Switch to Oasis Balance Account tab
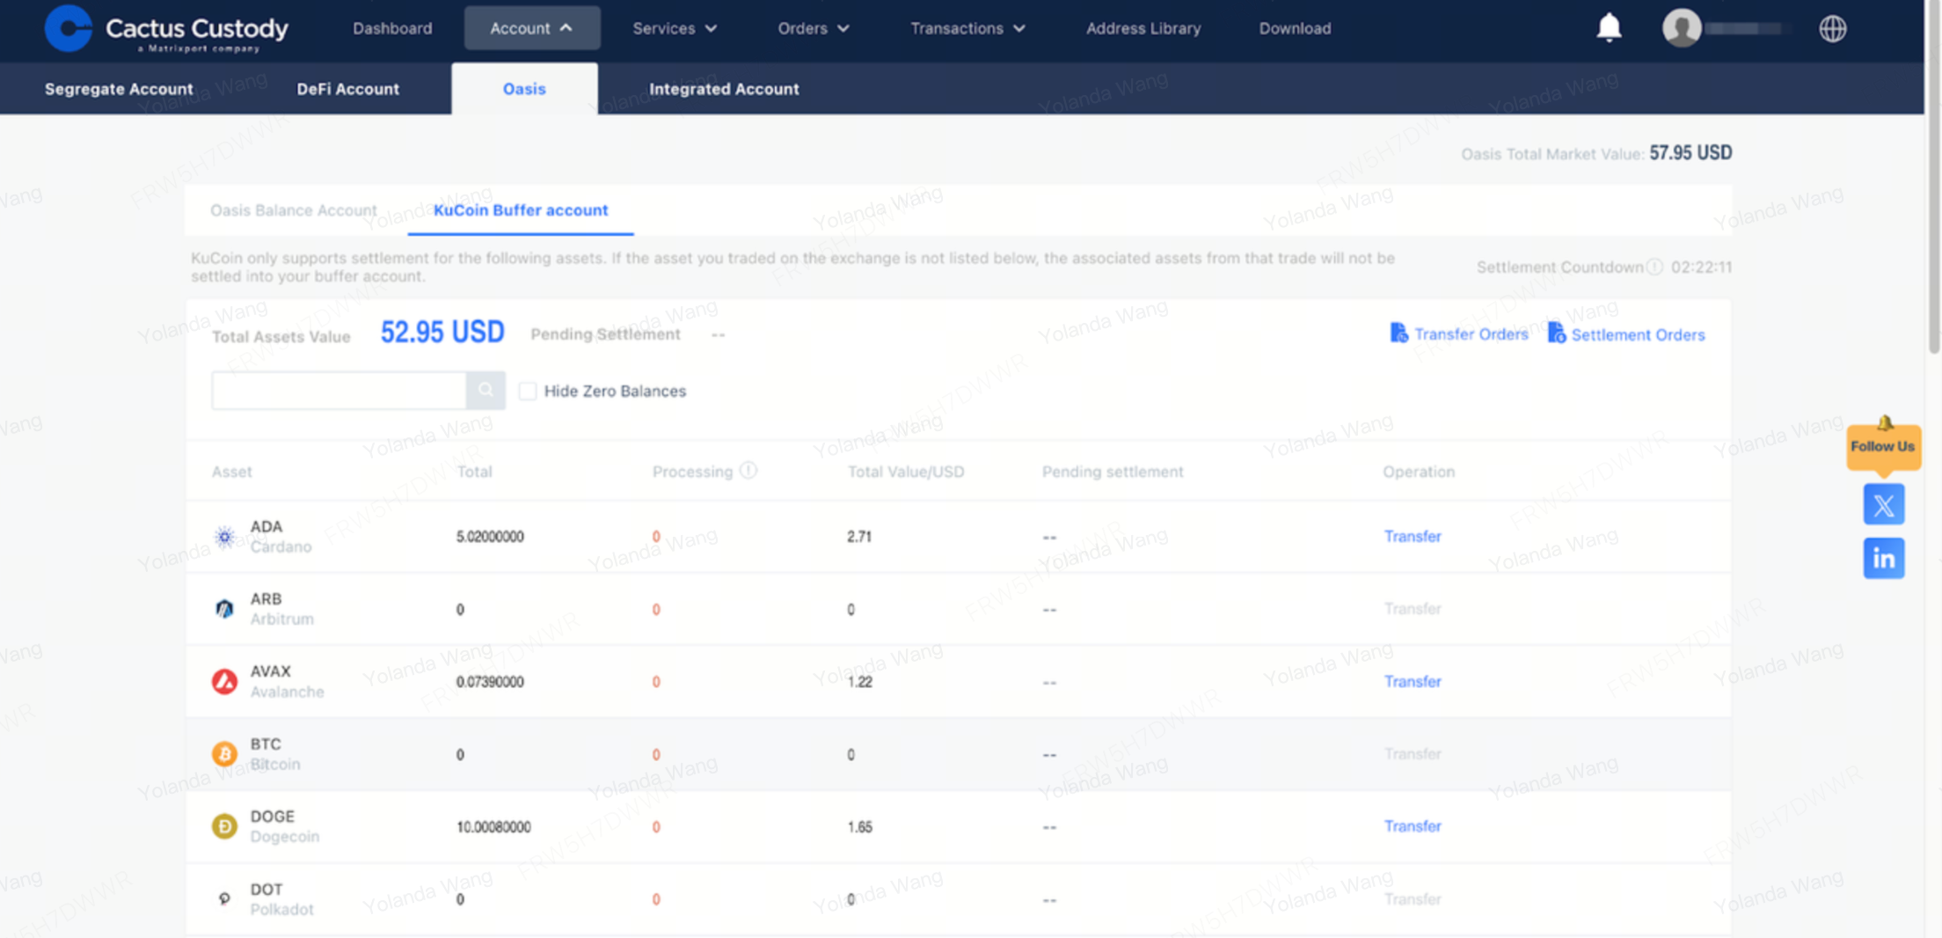 293,210
